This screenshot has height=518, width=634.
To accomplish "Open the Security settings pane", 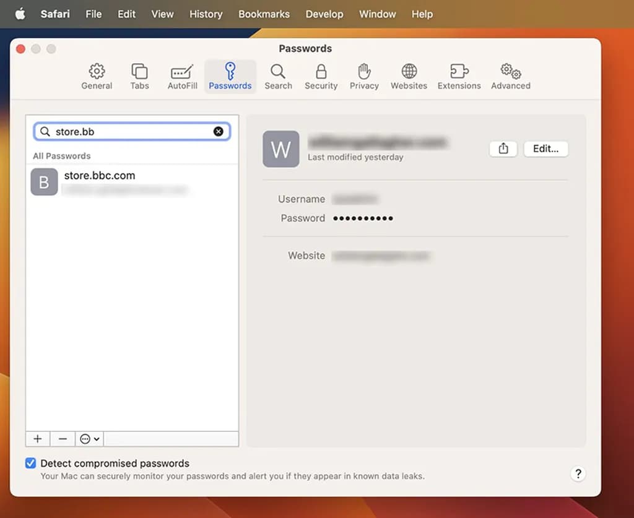I will coord(321,77).
